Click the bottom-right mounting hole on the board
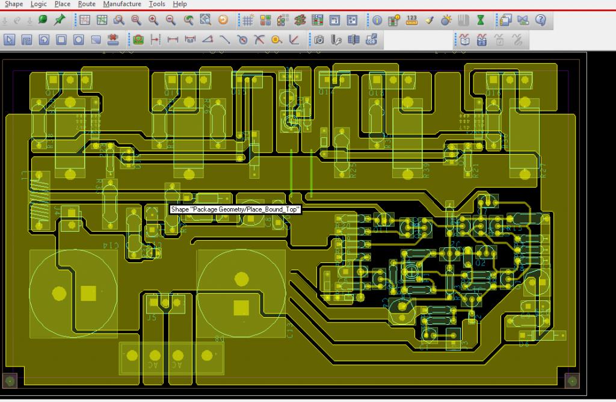The image size is (616, 402). click(x=573, y=381)
